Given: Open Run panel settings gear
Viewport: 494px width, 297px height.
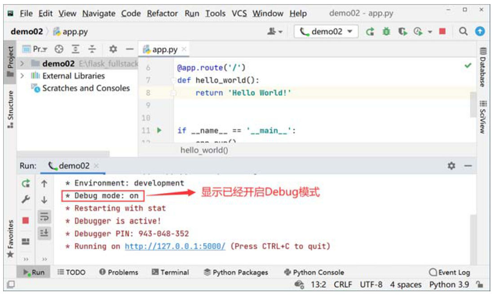Looking at the screenshot, I should [x=451, y=166].
